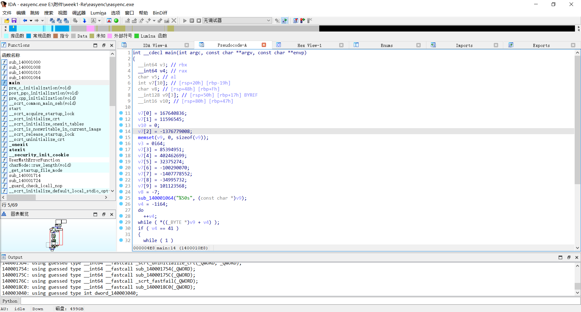
Task: Switch to the Exports tab
Action: (x=541, y=45)
